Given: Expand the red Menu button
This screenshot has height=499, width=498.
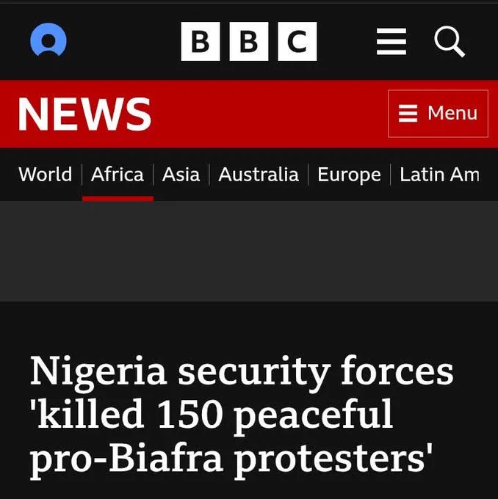Looking at the screenshot, I should coord(438,114).
